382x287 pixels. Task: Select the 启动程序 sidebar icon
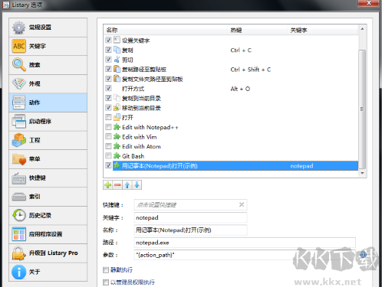tap(19, 121)
